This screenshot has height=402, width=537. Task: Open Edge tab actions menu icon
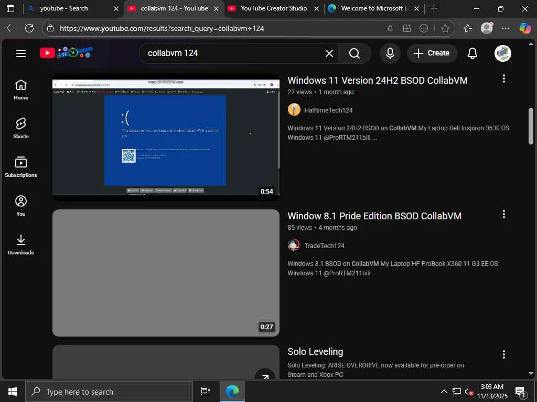(10, 8)
